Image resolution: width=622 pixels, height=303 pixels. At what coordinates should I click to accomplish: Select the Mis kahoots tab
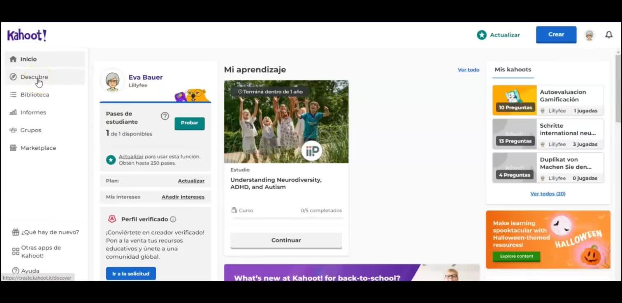[513, 70]
